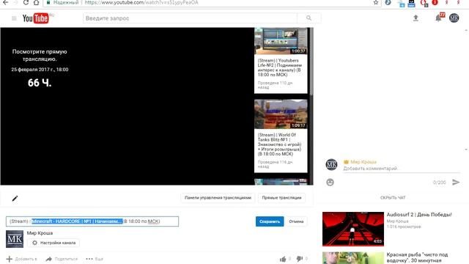Open World Of Tanks Blitz-№1 title text
This screenshot has width=469, height=264.
tap(279, 144)
